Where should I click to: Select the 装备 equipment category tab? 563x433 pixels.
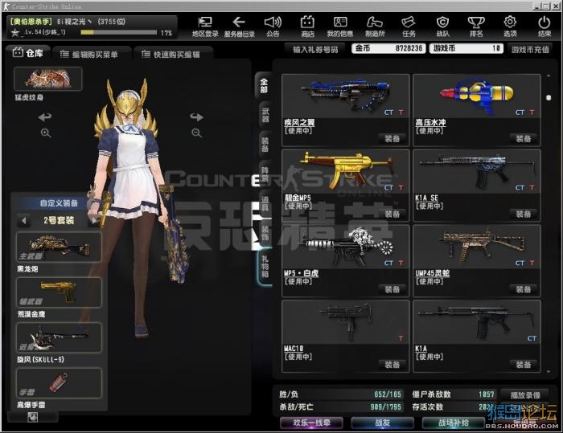coord(265,145)
